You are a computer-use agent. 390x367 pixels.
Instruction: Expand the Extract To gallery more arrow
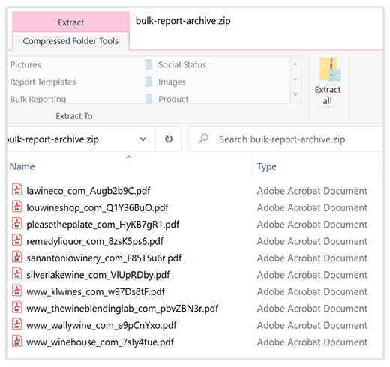tap(295, 94)
